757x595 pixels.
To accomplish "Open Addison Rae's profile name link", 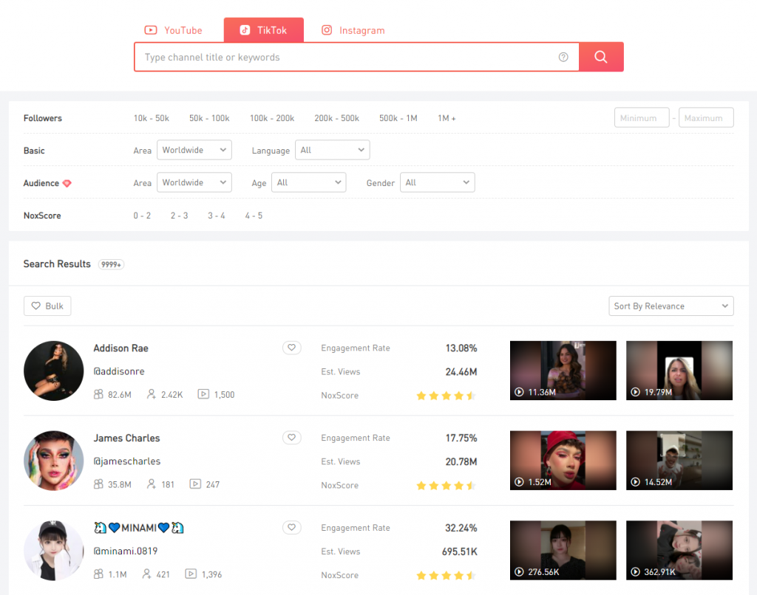I will coord(120,348).
